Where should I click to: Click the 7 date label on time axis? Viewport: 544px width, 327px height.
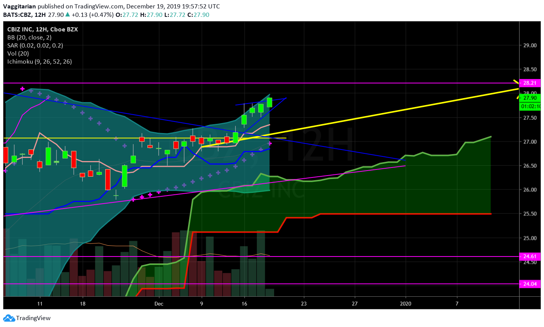coord(457,304)
